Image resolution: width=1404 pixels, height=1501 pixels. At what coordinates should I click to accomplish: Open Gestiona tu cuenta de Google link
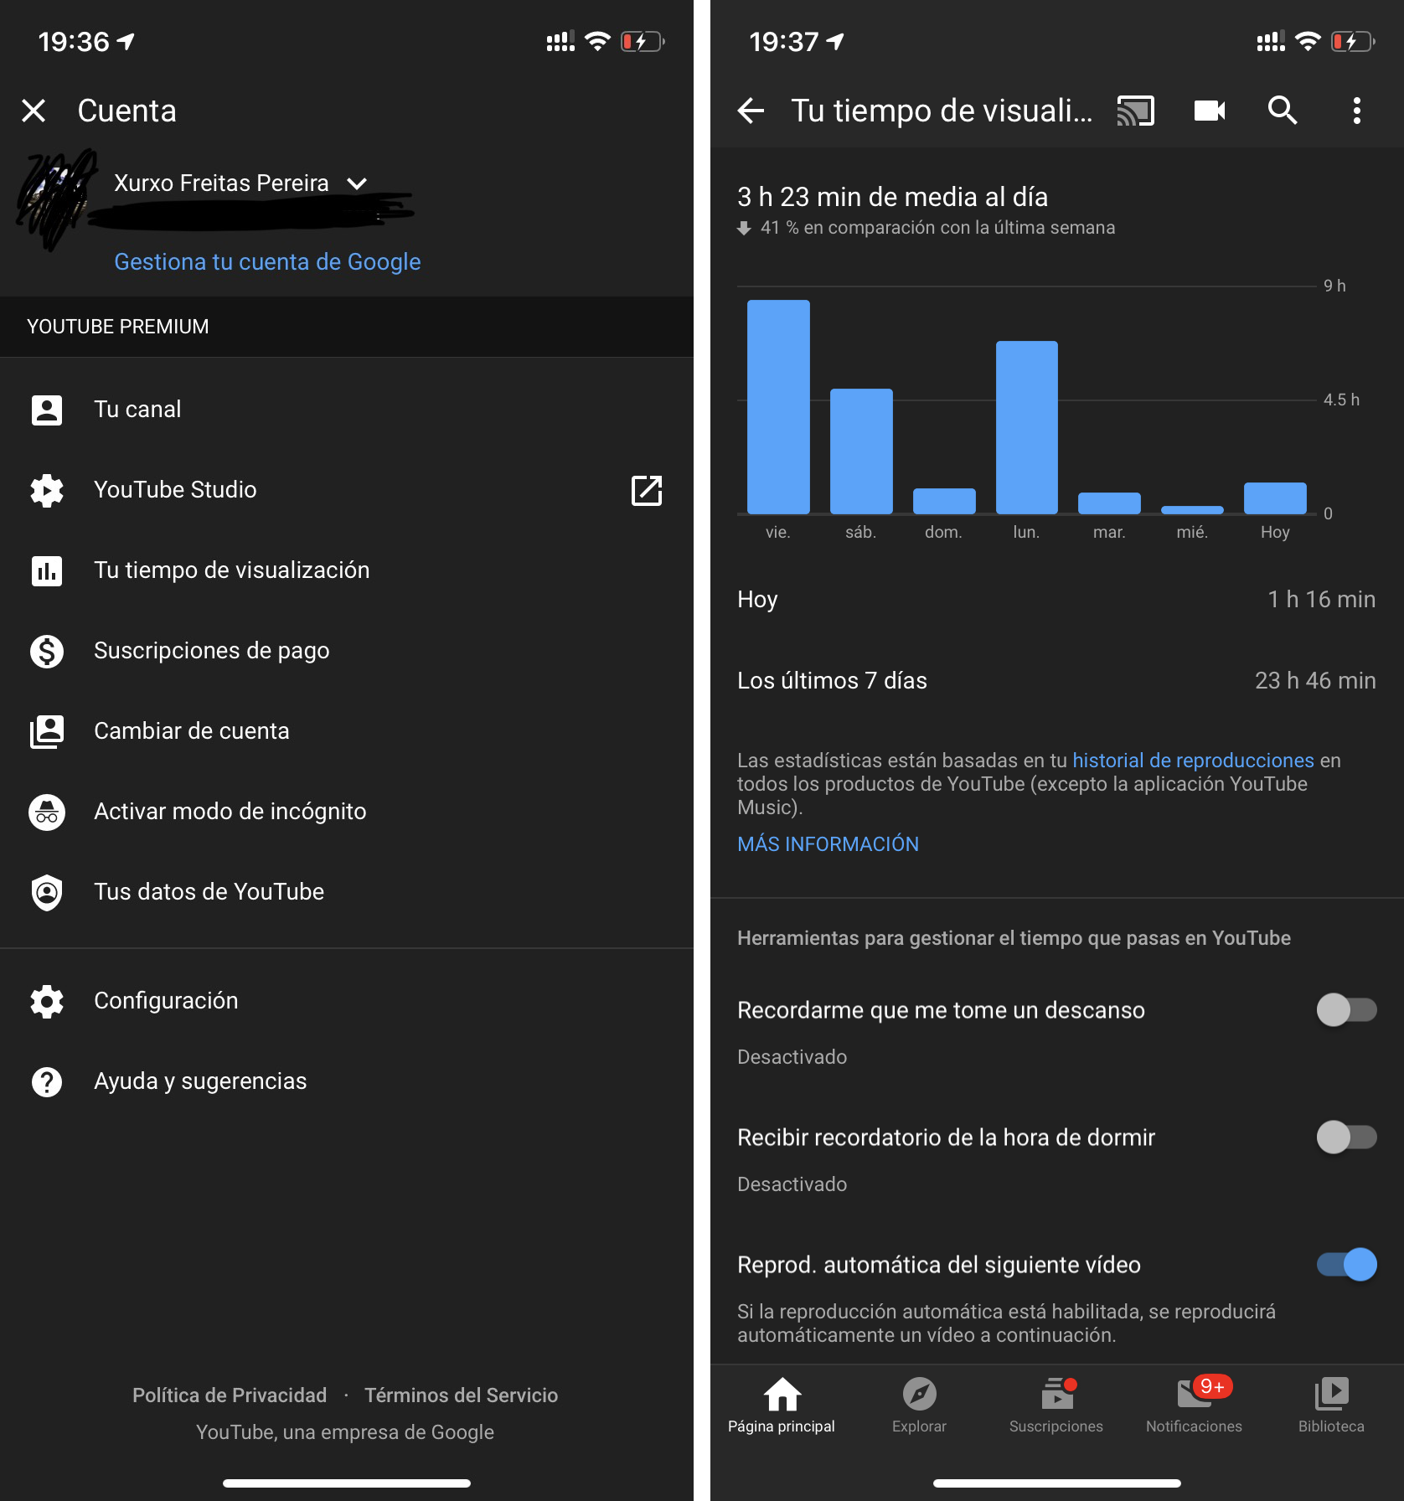pyautogui.click(x=267, y=262)
